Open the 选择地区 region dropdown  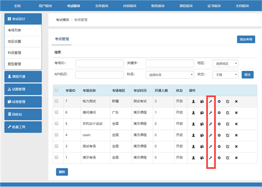[225, 64]
